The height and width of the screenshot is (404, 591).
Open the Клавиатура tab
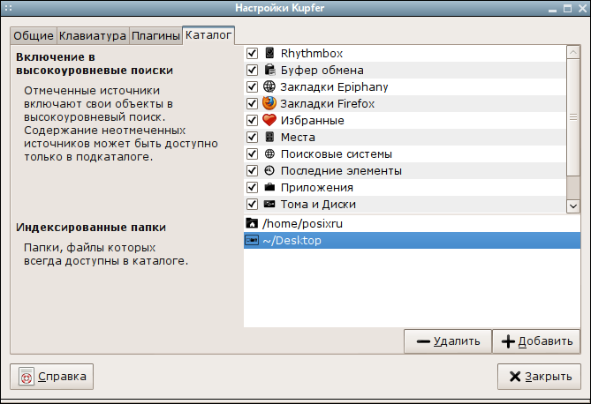(93, 36)
